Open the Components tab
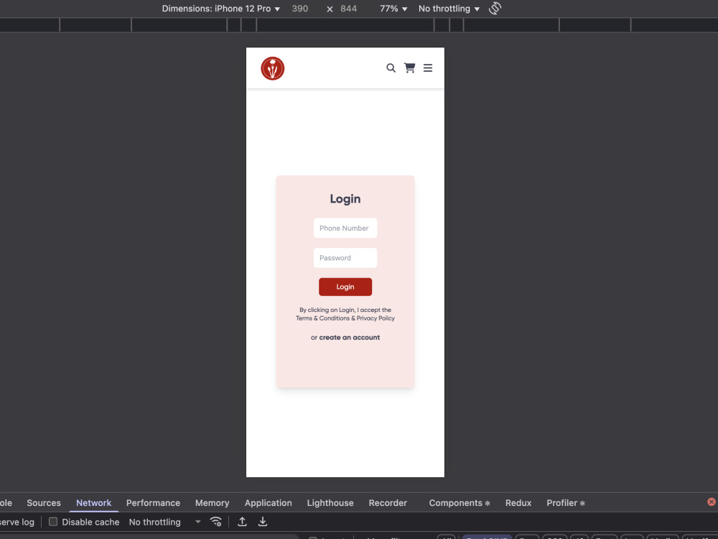This screenshot has width=718, height=539. coord(460,503)
